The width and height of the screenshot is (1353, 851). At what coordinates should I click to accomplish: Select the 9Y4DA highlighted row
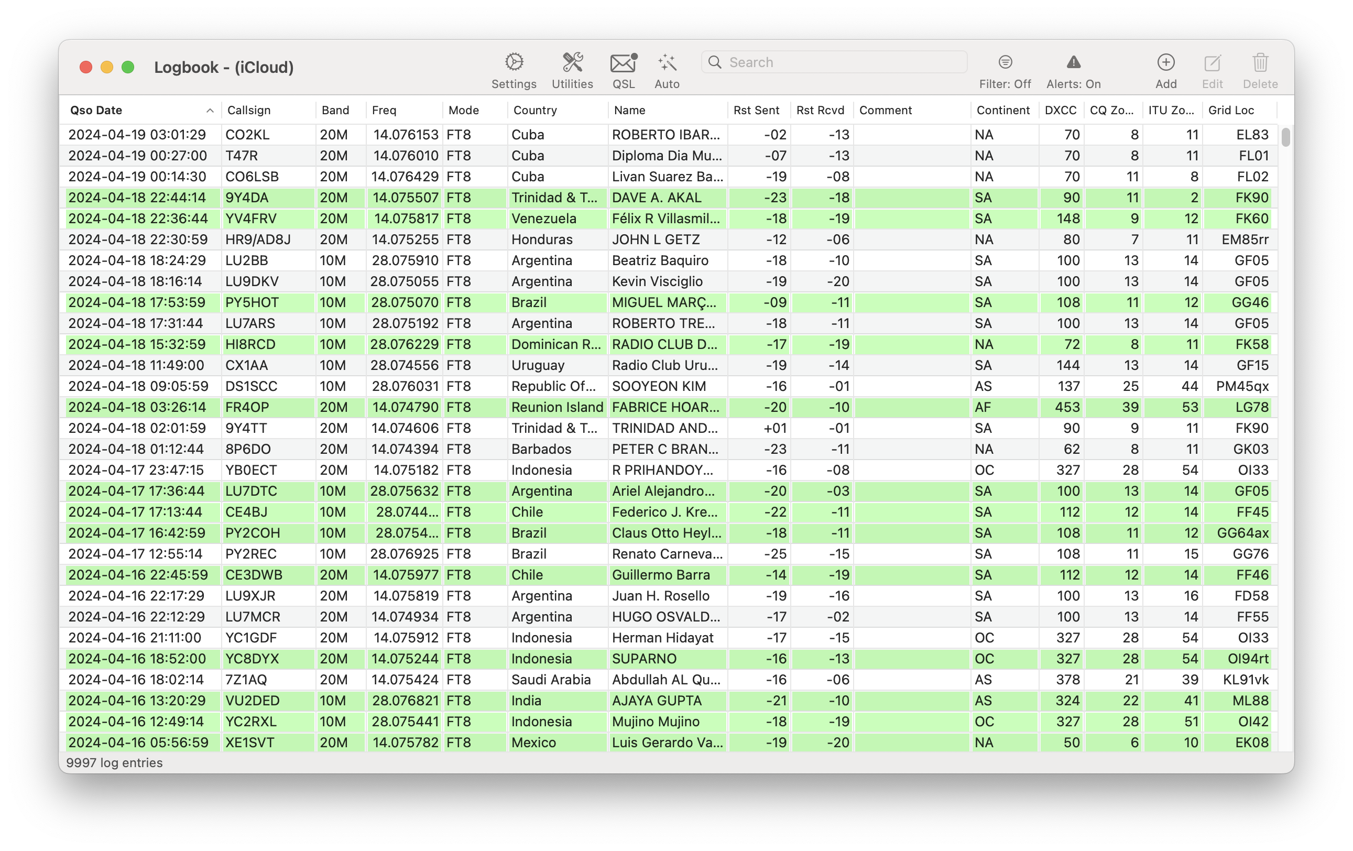[668, 198]
